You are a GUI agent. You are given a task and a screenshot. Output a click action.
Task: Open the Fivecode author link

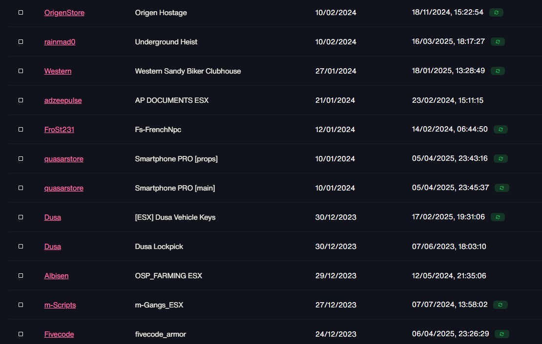pos(59,334)
